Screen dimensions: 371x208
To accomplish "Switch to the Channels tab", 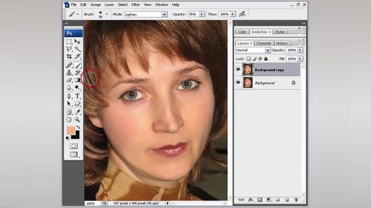I will (264, 43).
